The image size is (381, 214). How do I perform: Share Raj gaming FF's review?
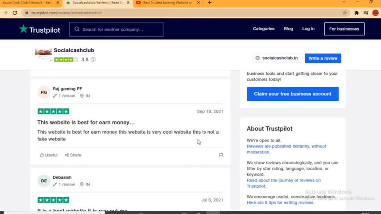coord(73,155)
